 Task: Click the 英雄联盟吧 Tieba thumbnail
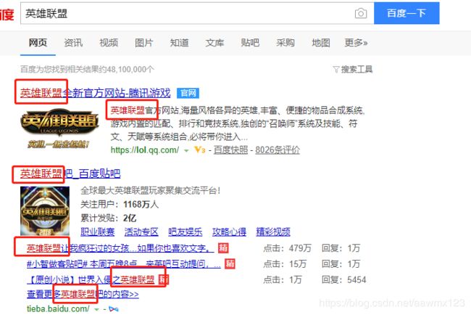tap(45, 211)
